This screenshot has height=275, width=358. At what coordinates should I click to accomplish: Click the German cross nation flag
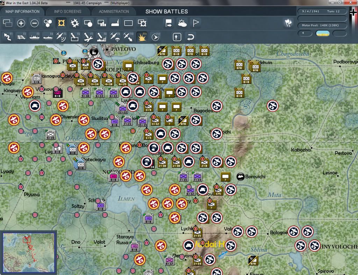point(353,12)
